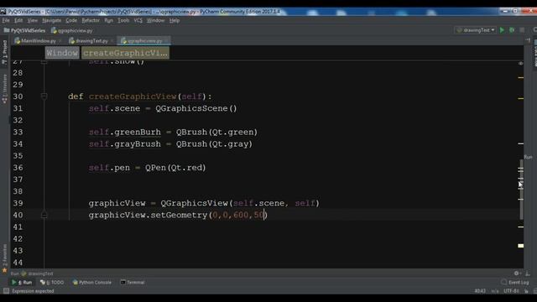Screen dimensions: 537x302
Task: Click the search everywhere magnifier icon
Action: pyautogui.click(x=534, y=30)
